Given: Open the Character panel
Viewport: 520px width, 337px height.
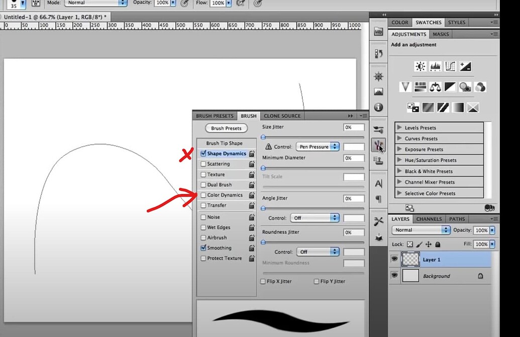Looking at the screenshot, I should 378,184.
